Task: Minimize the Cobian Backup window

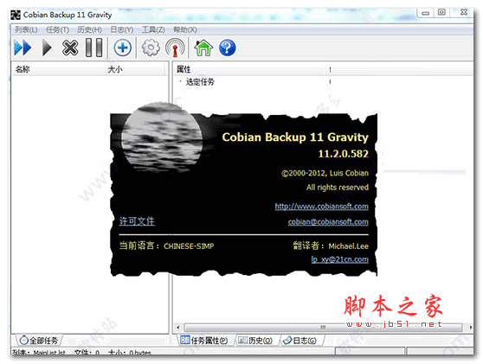Action: [x=426, y=13]
